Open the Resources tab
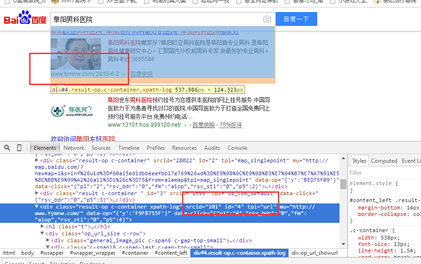The height and width of the screenshot is (264, 421). coord(184,148)
